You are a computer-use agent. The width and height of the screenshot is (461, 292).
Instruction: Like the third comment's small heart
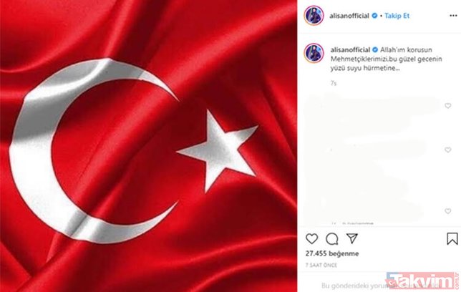click(448, 211)
